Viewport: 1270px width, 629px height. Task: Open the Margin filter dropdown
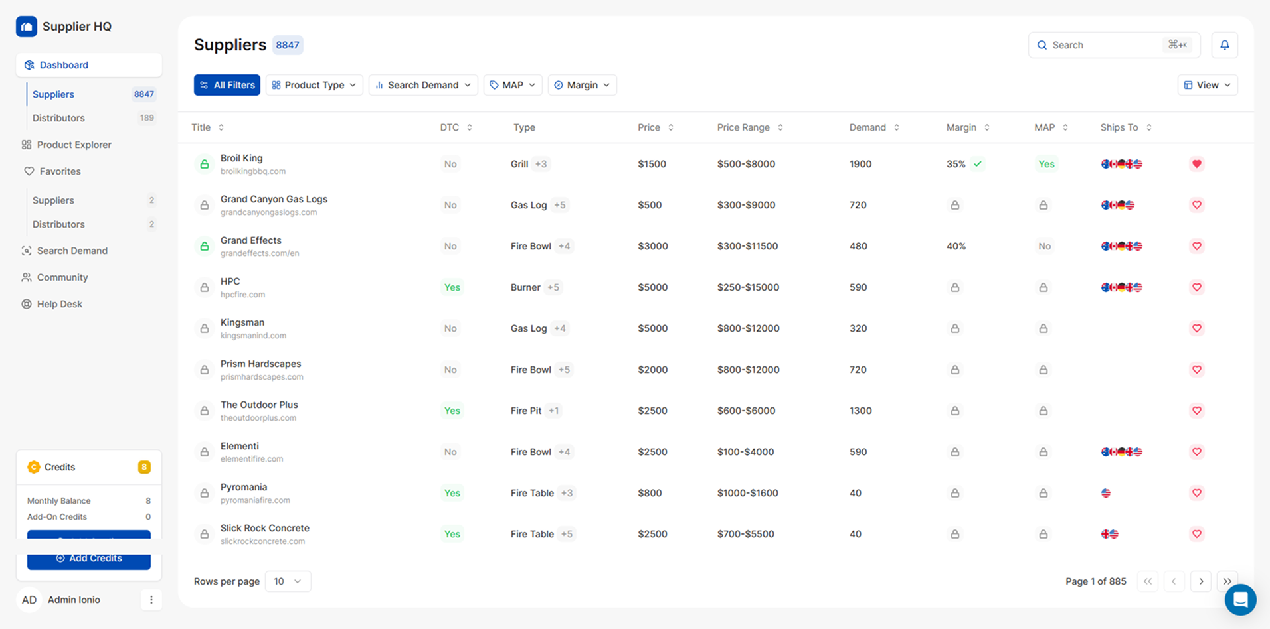582,85
